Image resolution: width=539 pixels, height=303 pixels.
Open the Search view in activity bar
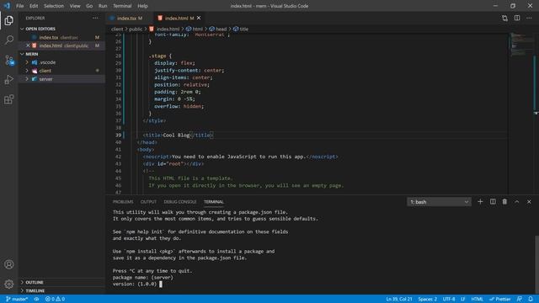pos(9,40)
